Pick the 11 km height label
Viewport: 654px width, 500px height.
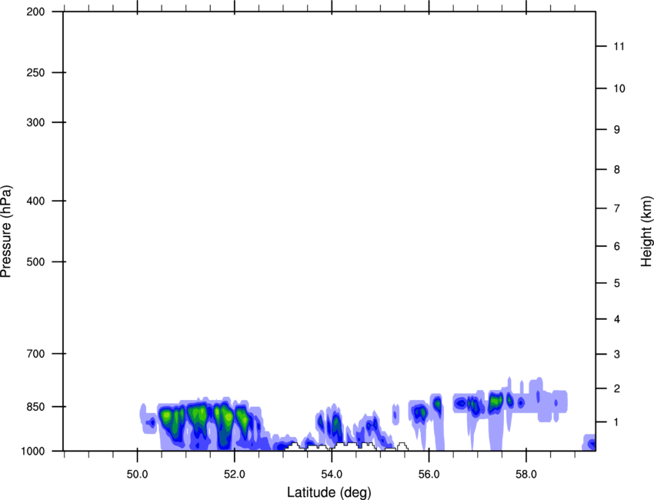pos(619,46)
